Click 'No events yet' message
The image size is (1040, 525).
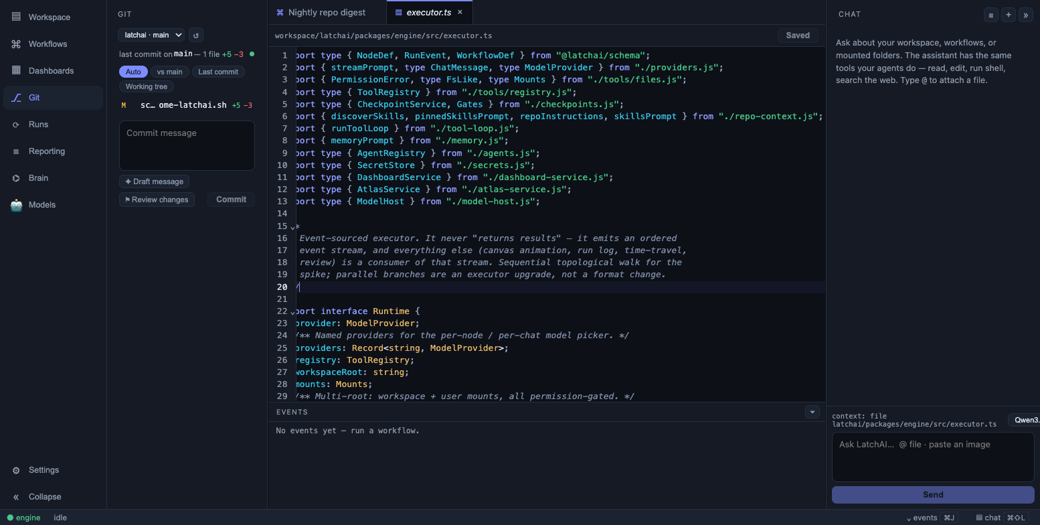pyautogui.click(x=347, y=431)
